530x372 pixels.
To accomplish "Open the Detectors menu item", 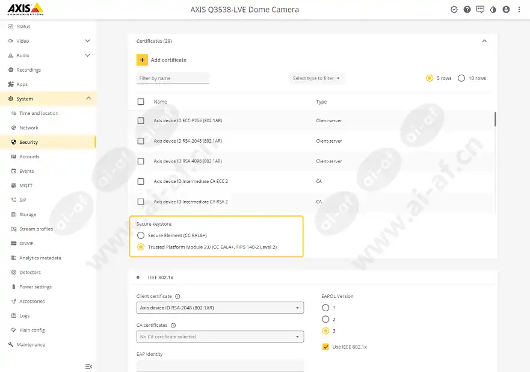I will coord(30,272).
